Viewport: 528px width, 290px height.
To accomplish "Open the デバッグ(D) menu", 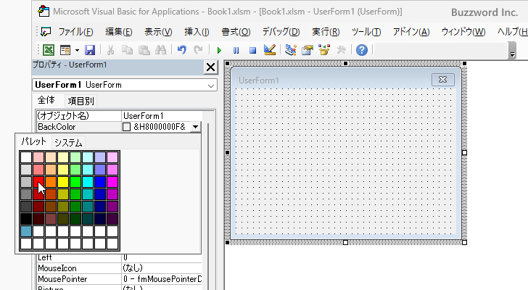I will (281, 32).
